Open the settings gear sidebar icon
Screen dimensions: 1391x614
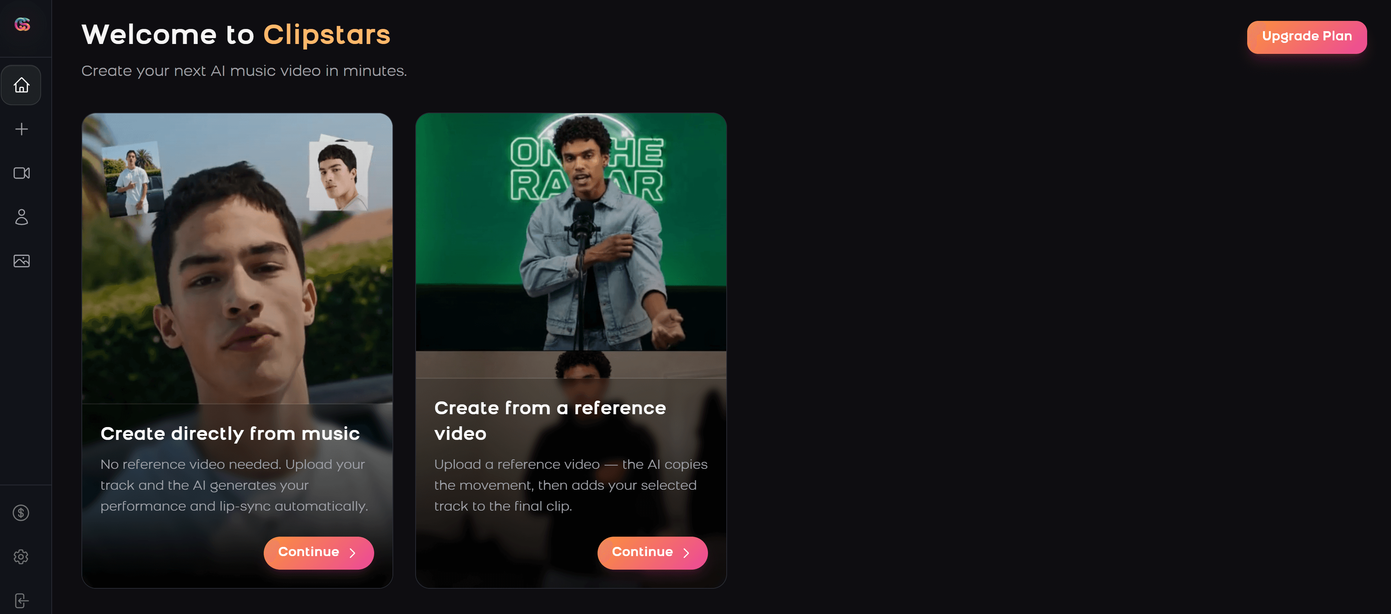[21, 557]
